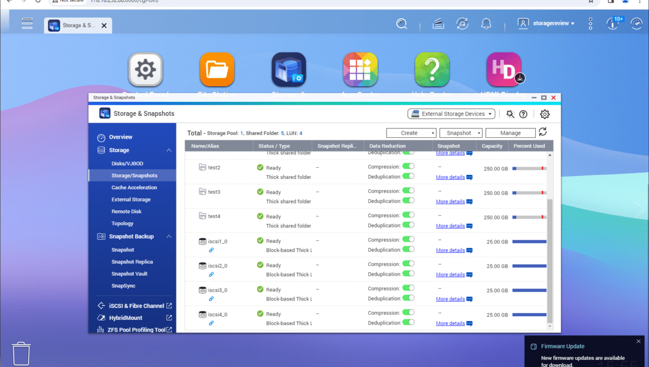The width and height of the screenshot is (649, 367).
Task: Open the three-dot more options icon
Action: point(591,24)
